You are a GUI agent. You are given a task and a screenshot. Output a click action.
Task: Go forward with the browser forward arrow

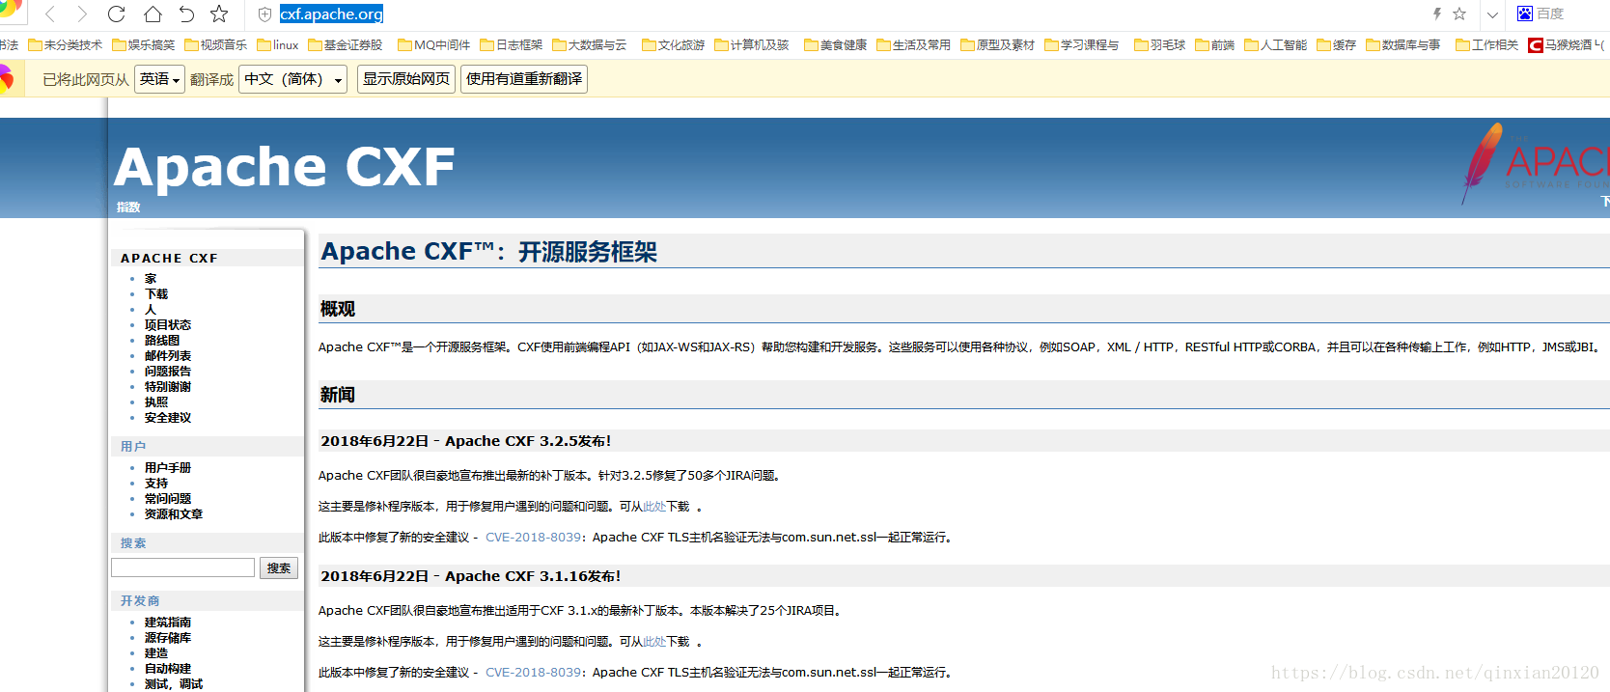pos(82,14)
